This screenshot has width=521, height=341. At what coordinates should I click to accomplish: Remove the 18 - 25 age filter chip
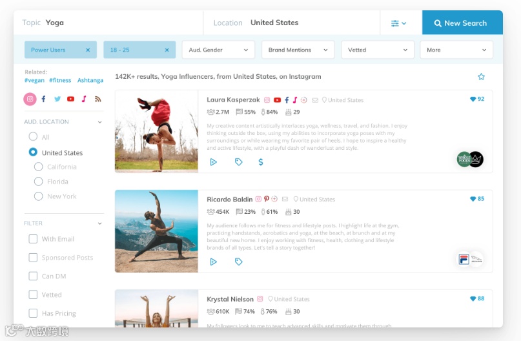click(167, 50)
